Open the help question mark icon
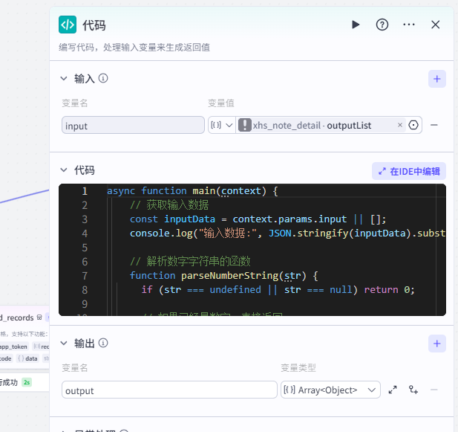 (382, 25)
